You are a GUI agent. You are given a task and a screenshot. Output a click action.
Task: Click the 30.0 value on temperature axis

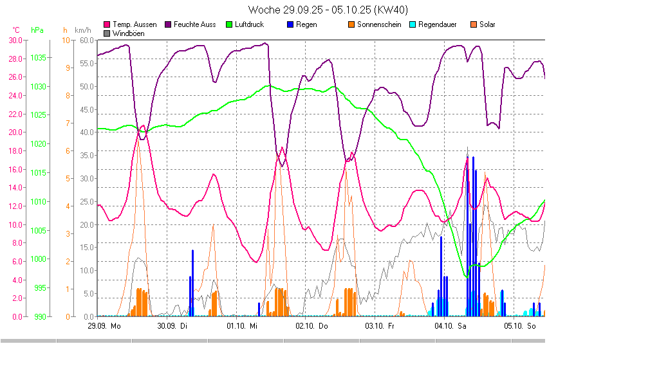[15, 40]
